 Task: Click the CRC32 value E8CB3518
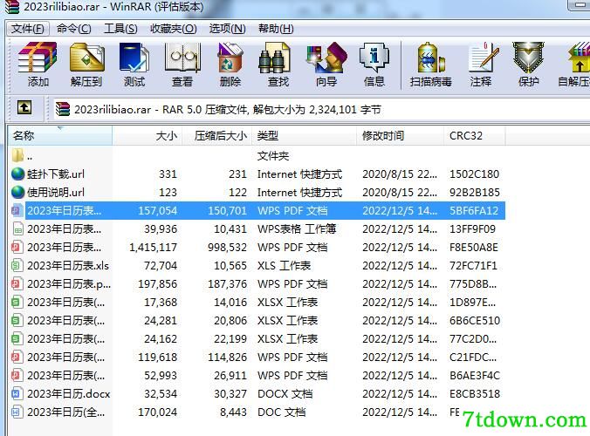pos(475,393)
